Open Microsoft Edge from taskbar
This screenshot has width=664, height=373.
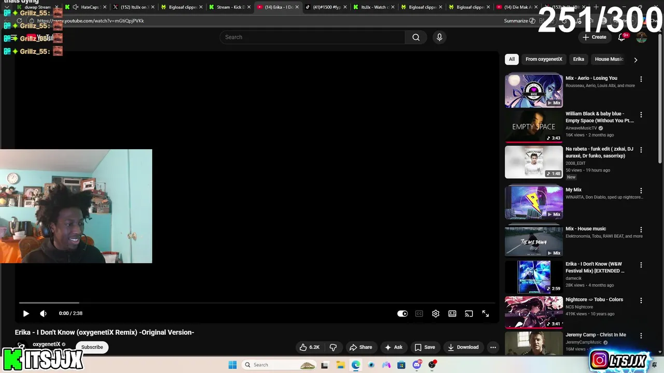[356, 365]
